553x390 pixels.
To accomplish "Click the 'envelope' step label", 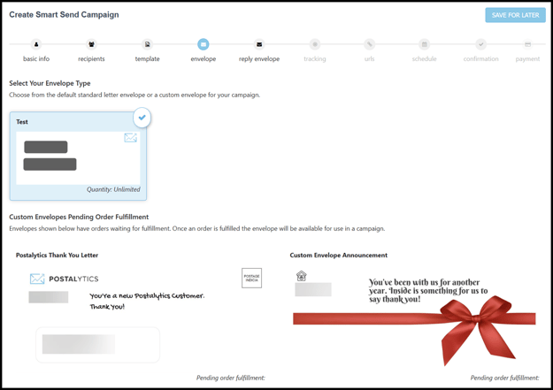I will pos(204,59).
